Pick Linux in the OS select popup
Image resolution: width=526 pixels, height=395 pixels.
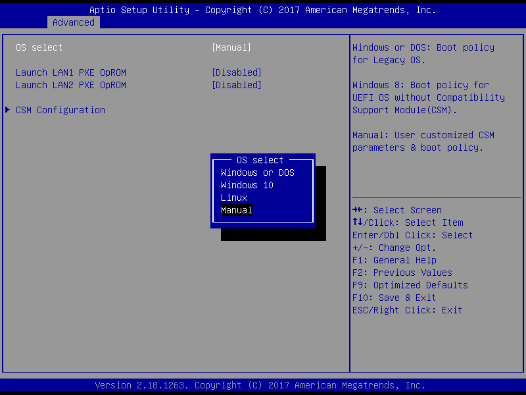point(234,197)
